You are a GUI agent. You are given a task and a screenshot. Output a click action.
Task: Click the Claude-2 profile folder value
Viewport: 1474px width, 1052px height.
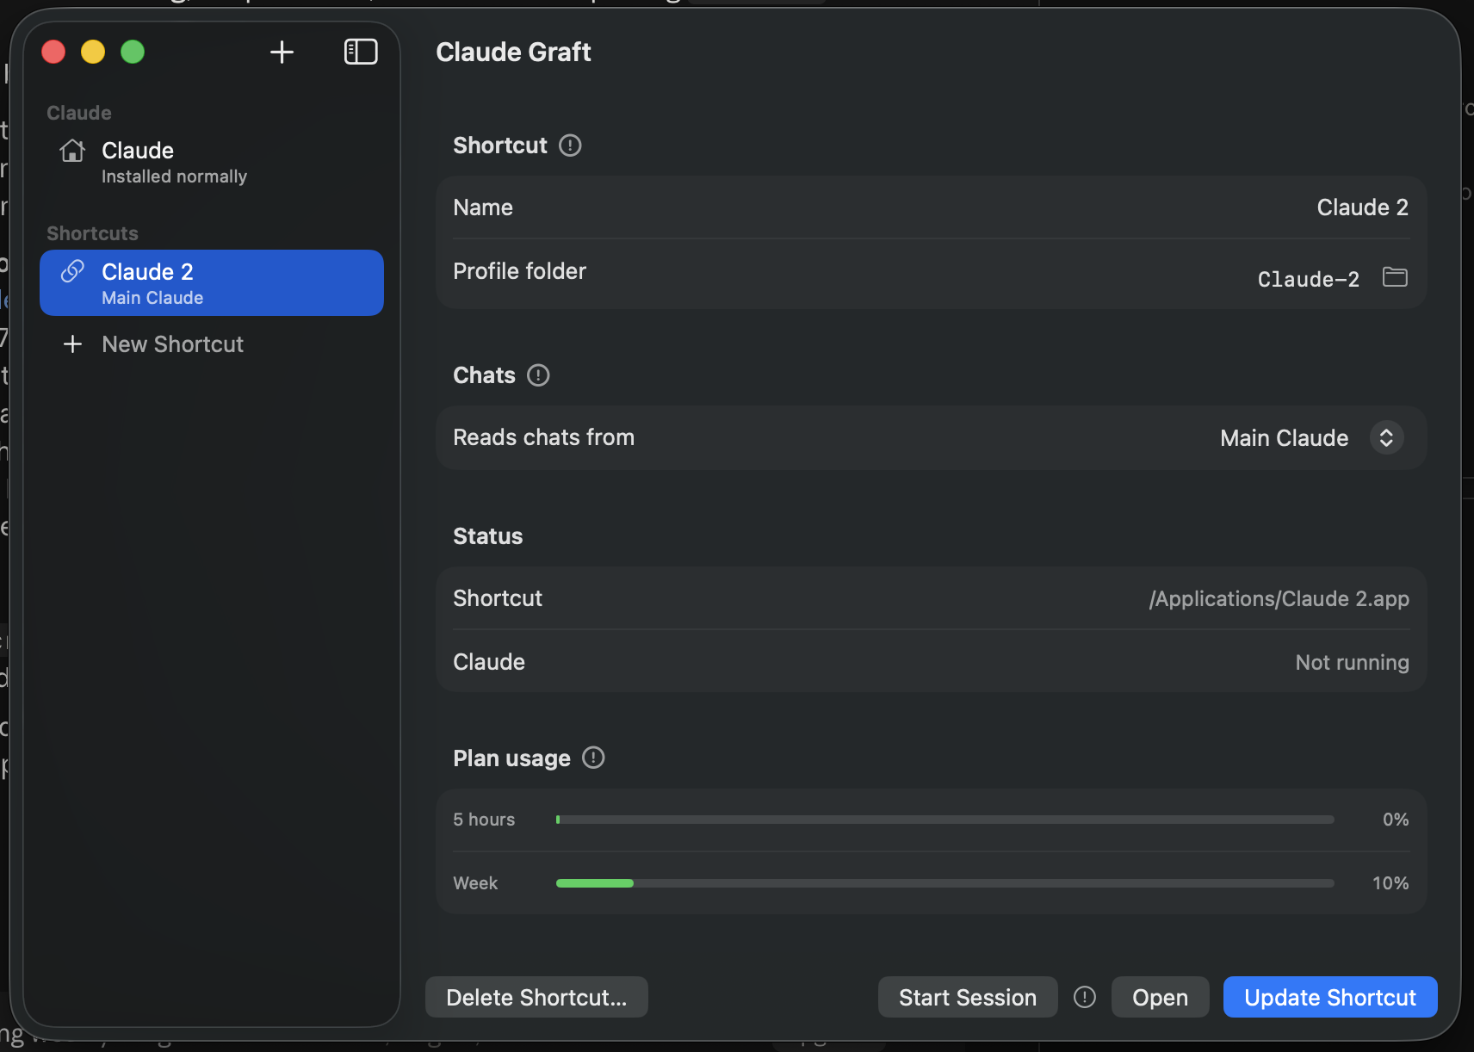tap(1308, 279)
